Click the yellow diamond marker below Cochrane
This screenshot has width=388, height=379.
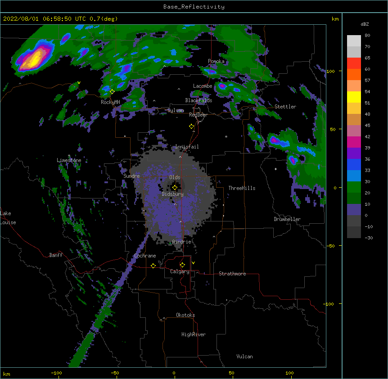[153, 266]
